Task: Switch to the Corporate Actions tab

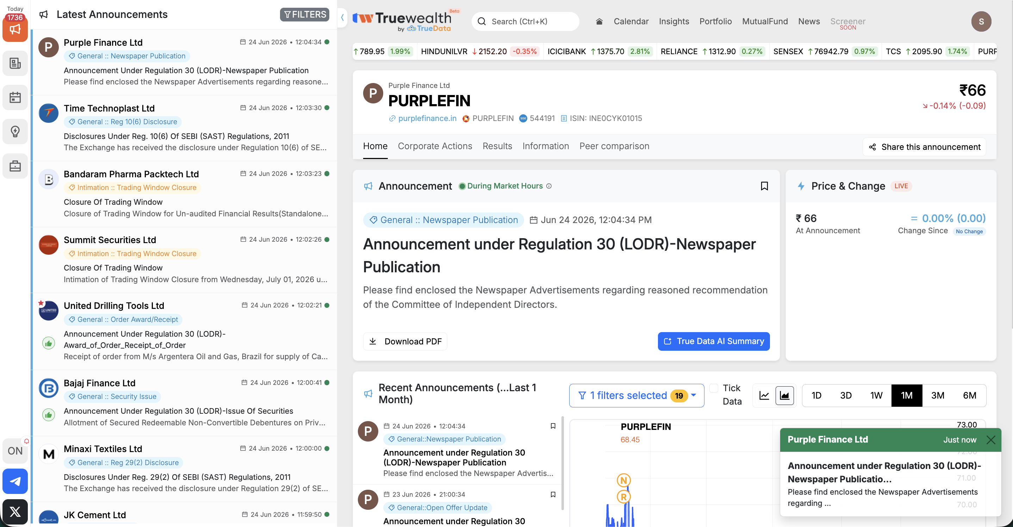Action: pos(435,146)
